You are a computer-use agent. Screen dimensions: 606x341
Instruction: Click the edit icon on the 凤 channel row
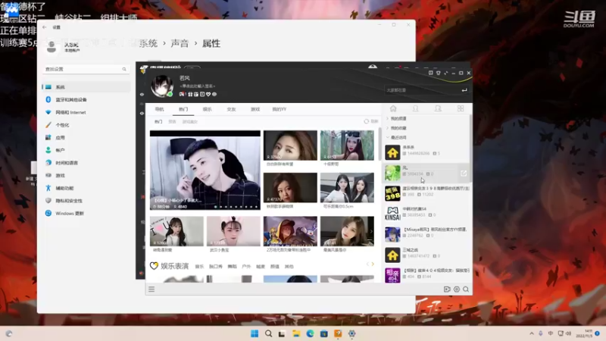464,174
